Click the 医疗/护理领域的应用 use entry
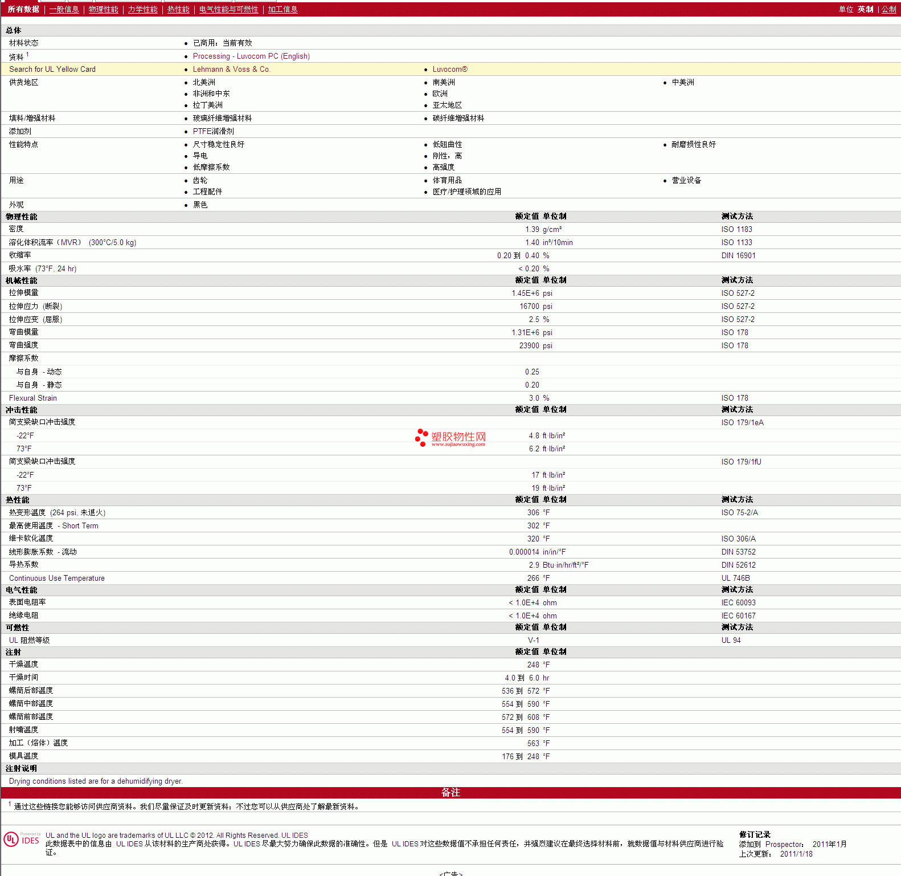 tap(466, 192)
